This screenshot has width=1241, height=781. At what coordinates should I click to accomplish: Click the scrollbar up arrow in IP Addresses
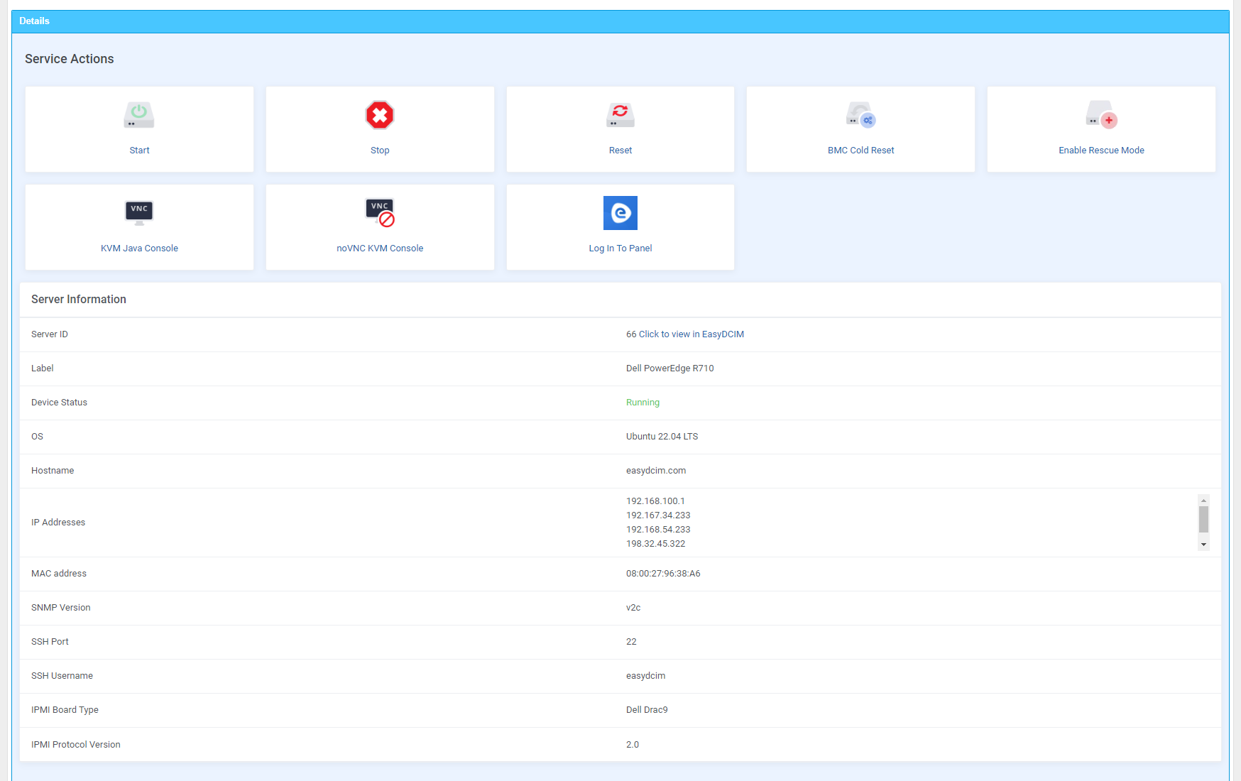(1203, 500)
